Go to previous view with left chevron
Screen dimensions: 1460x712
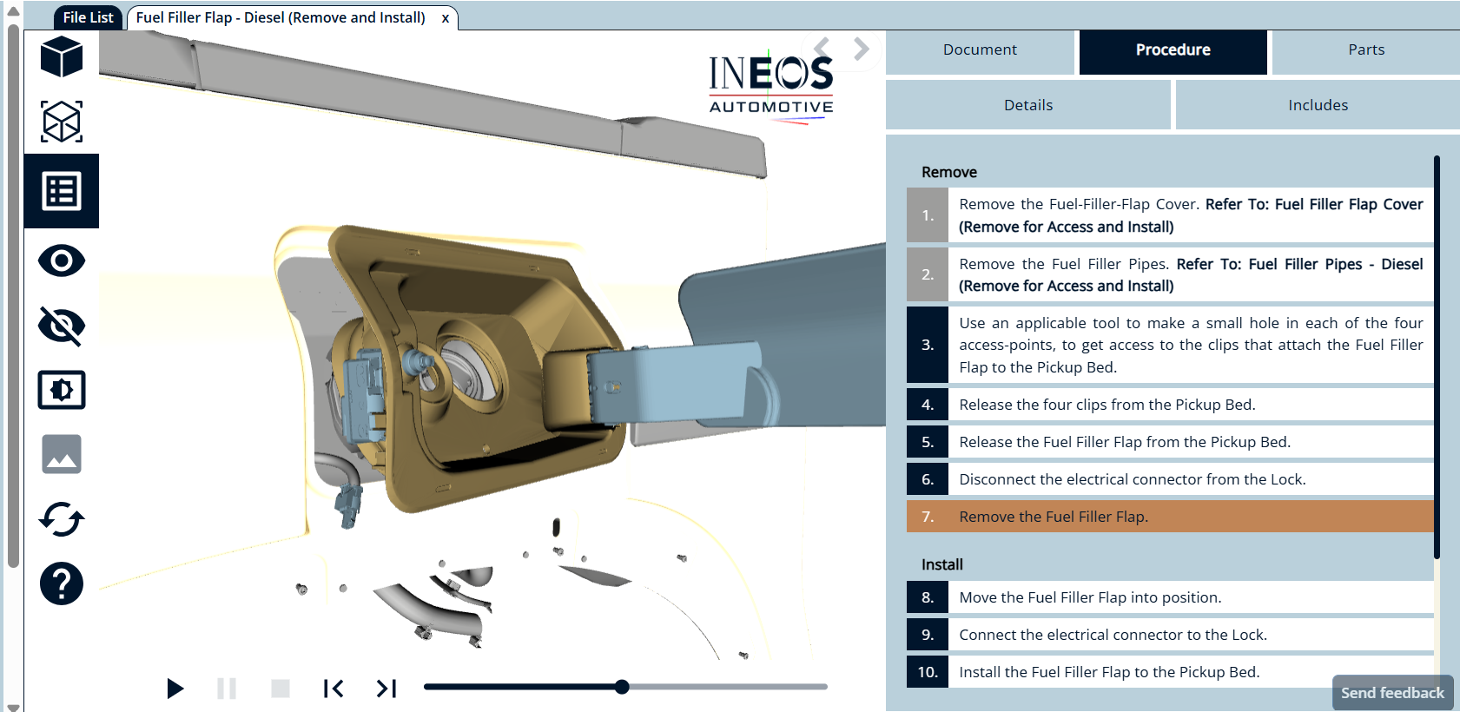[822, 49]
